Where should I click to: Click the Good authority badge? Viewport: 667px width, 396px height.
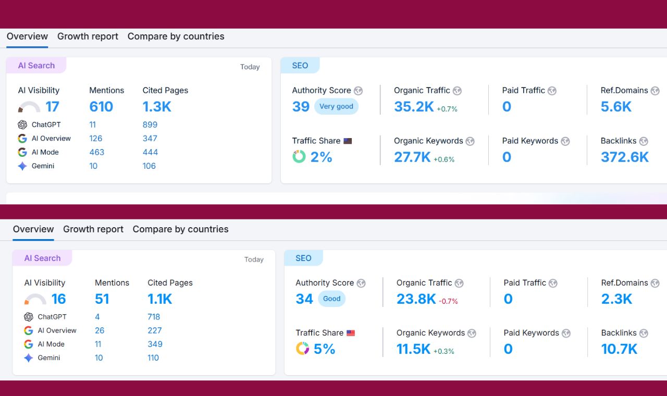tap(331, 299)
